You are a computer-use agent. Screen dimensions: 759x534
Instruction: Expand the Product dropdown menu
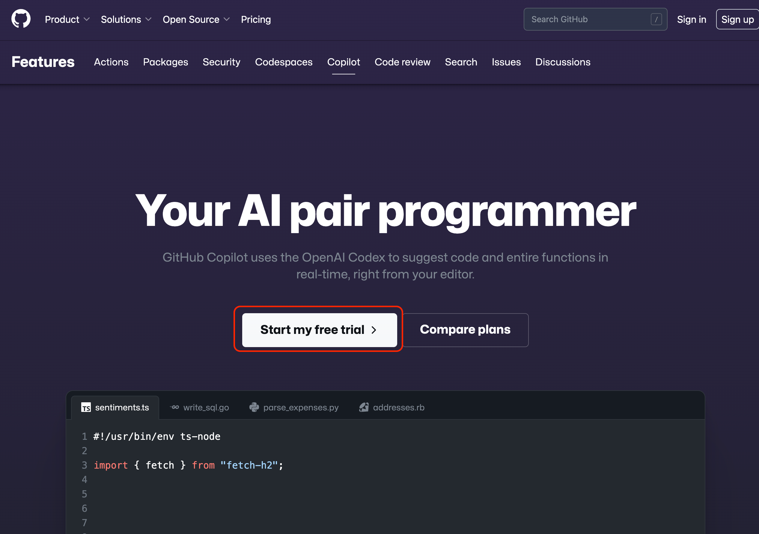tap(67, 19)
